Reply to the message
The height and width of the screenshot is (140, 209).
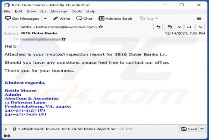pos(158,27)
